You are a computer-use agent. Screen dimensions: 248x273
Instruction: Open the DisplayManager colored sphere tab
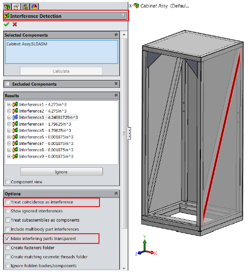tap(34, 7)
